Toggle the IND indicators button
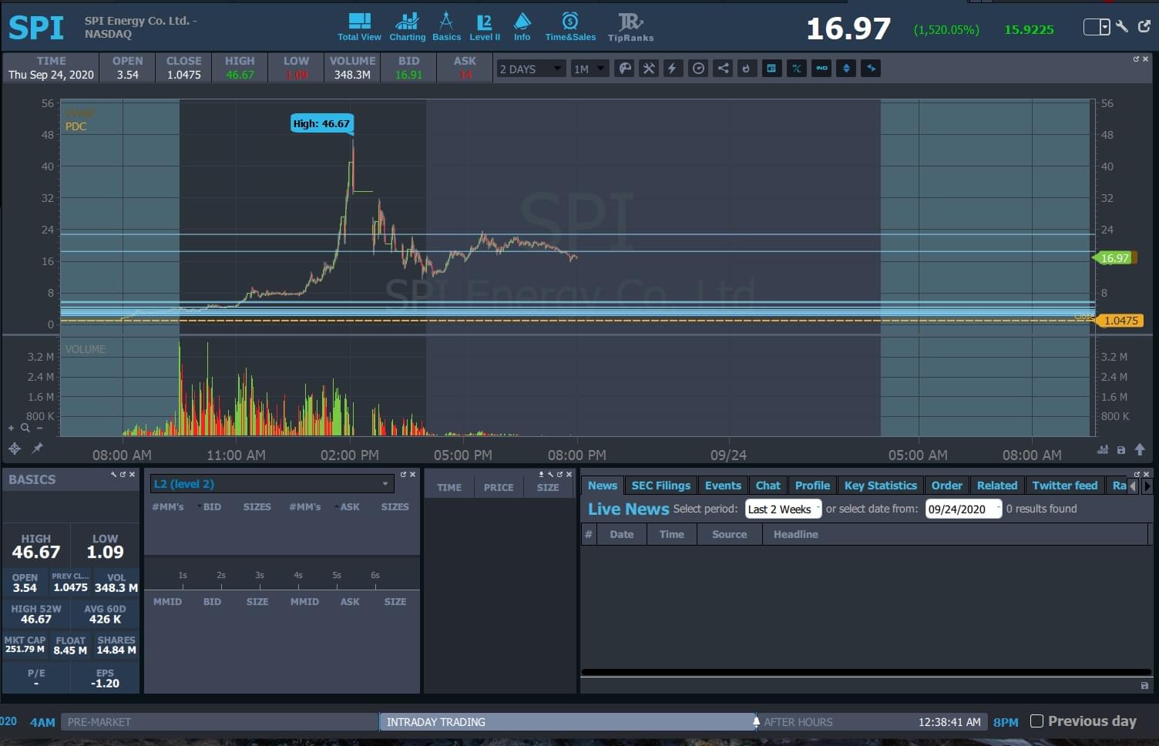This screenshot has width=1159, height=746. point(821,69)
